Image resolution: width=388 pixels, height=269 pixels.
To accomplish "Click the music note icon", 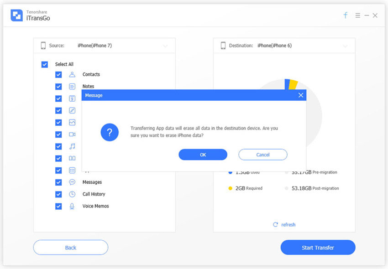I will (72, 146).
